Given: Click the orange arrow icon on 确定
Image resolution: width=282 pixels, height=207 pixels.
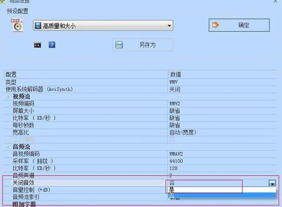Looking at the screenshot, I should (x=216, y=25).
